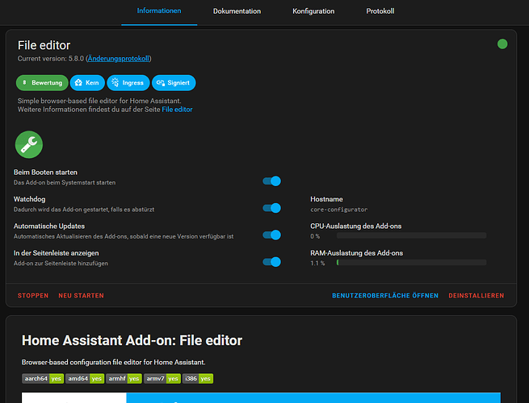The height and width of the screenshot is (403, 529).
Task: Click 'Home Assistant Add-on: File editor' heading
Action: tap(132, 340)
